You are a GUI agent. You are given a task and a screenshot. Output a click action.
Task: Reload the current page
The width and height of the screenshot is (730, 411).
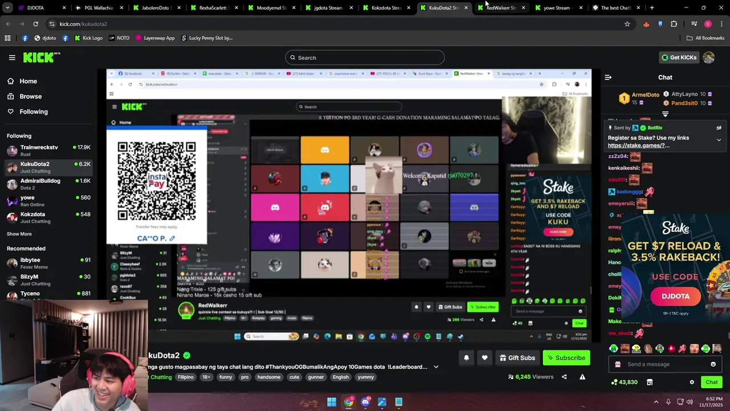tap(35, 24)
